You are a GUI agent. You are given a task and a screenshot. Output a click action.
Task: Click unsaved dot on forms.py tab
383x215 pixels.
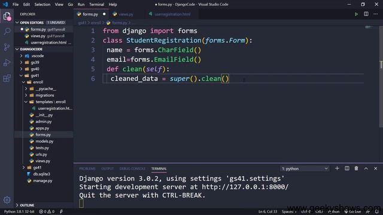pos(104,14)
